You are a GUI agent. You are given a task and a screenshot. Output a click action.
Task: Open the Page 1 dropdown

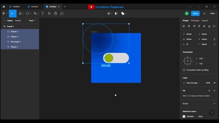coord(33,20)
